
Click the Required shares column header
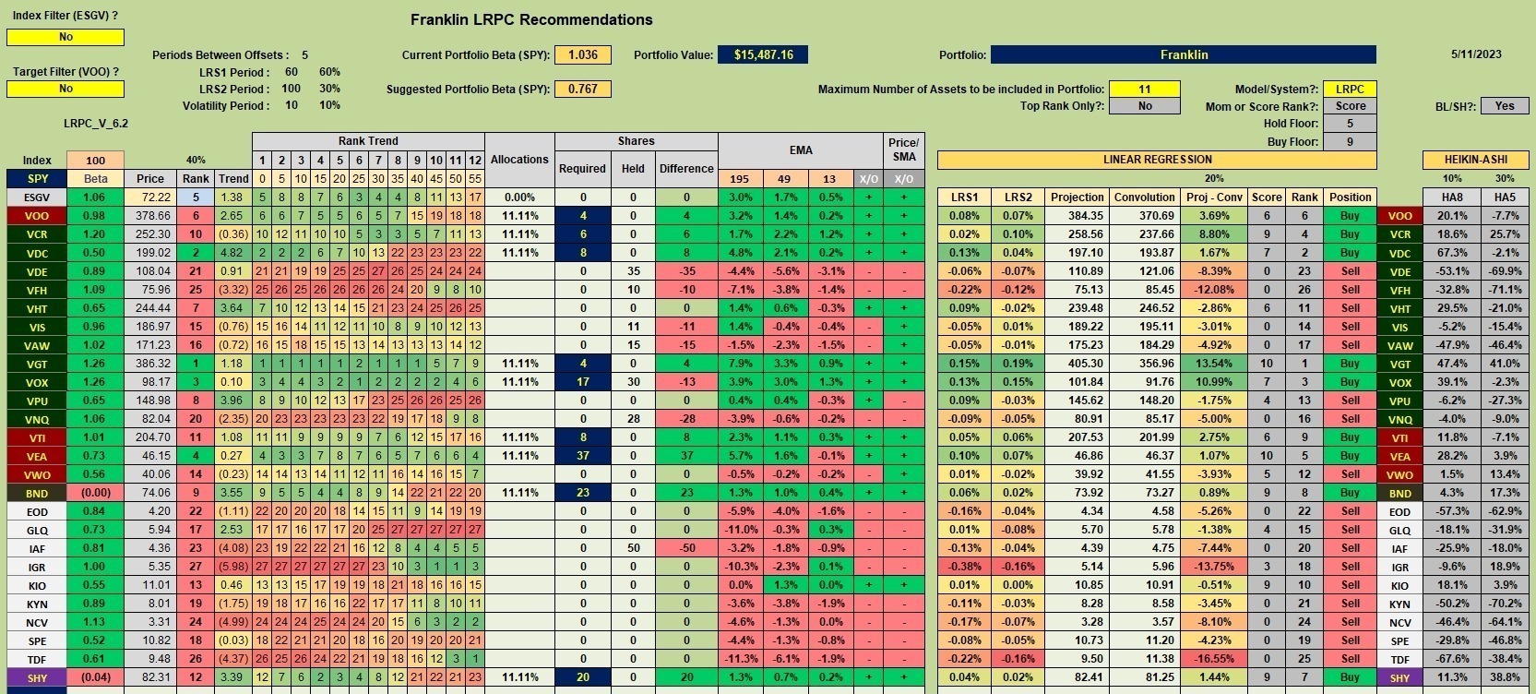pos(583,169)
